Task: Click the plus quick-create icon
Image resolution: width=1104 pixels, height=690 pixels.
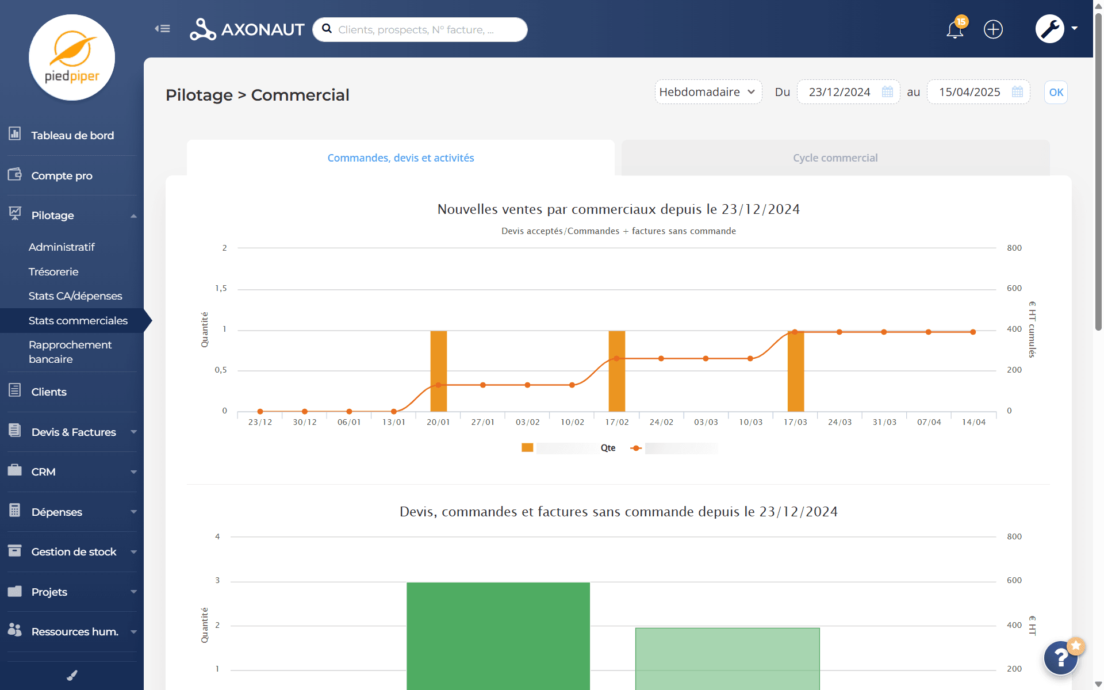Action: (993, 29)
